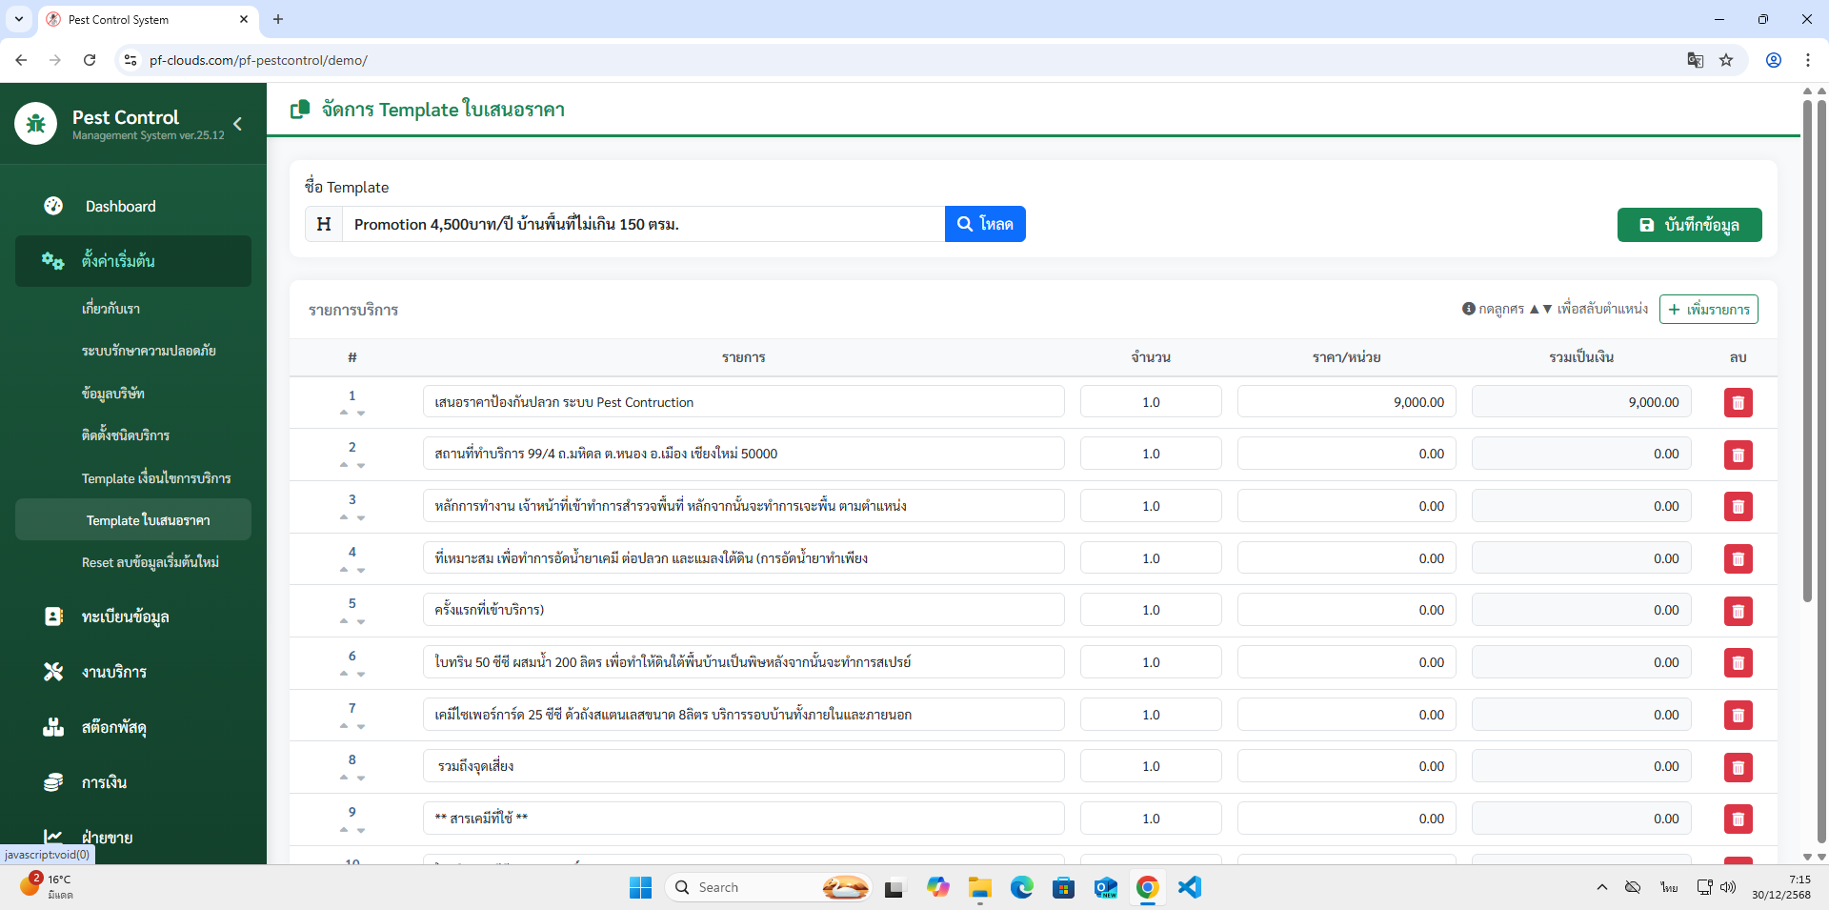This screenshot has width=1829, height=910.
Task: Expand the งานบริการ sidebar section
Action: pyautogui.click(x=113, y=672)
